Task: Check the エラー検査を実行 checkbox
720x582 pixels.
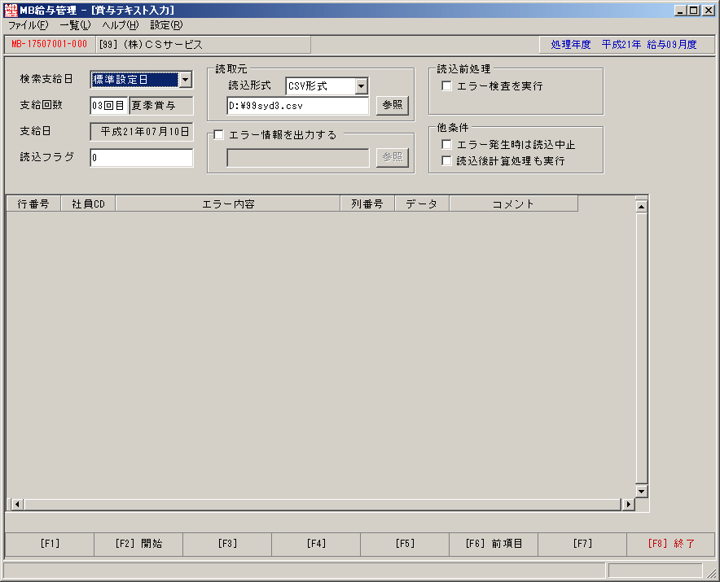Action: click(x=446, y=85)
